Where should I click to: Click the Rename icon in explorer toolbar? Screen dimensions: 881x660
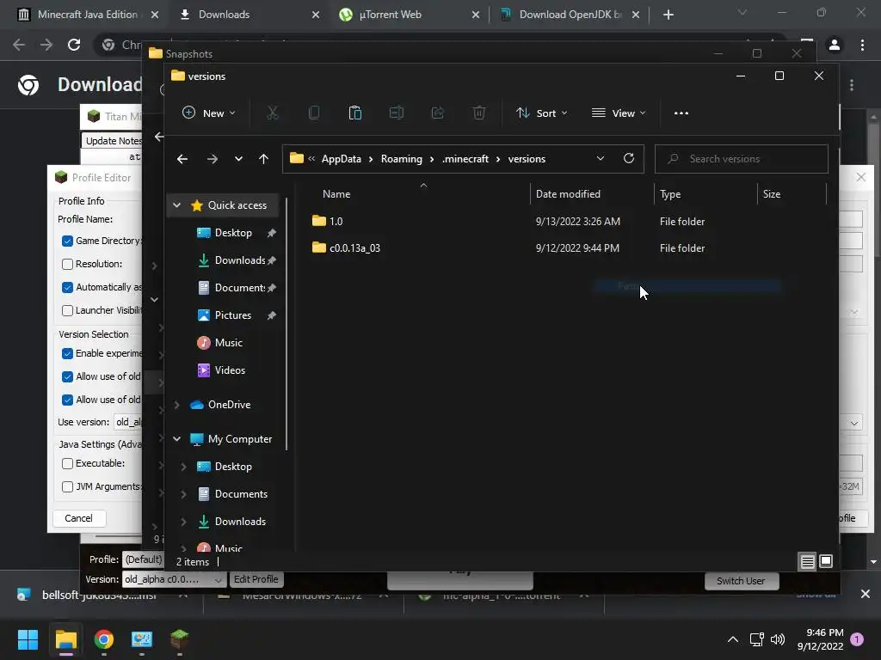[x=396, y=113]
